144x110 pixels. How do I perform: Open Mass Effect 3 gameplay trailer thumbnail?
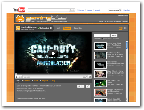point(100,74)
